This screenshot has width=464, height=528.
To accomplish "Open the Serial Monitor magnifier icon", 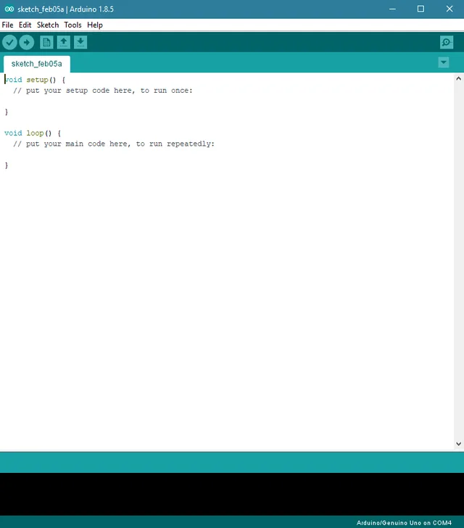I will click(x=447, y=42).
